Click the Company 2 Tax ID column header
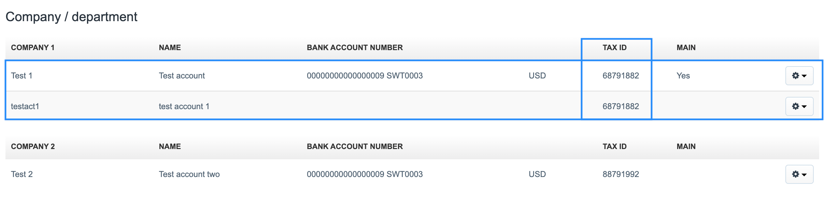The width and height of the screenshot is (826, 206). click(x=614, y=147)
